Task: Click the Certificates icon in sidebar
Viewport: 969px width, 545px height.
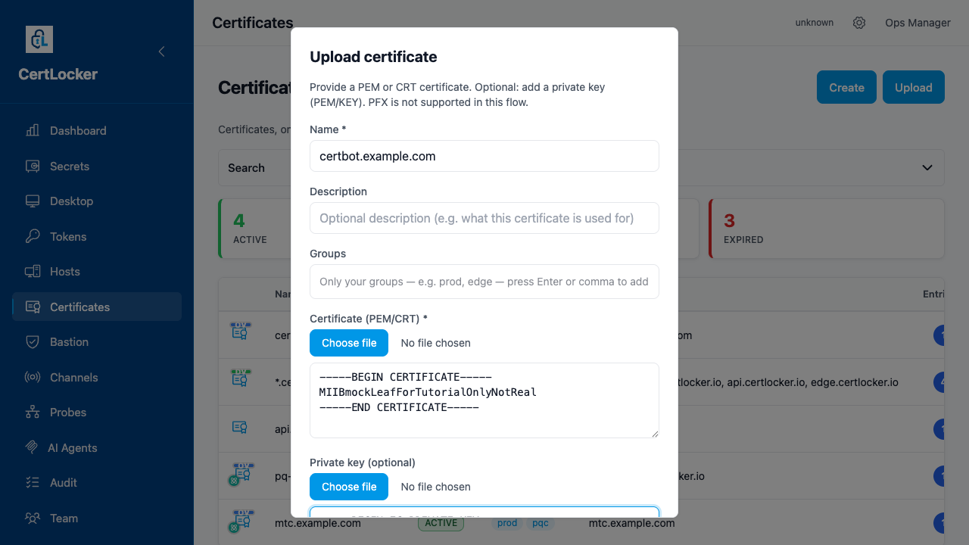Action: pos(33,307)
